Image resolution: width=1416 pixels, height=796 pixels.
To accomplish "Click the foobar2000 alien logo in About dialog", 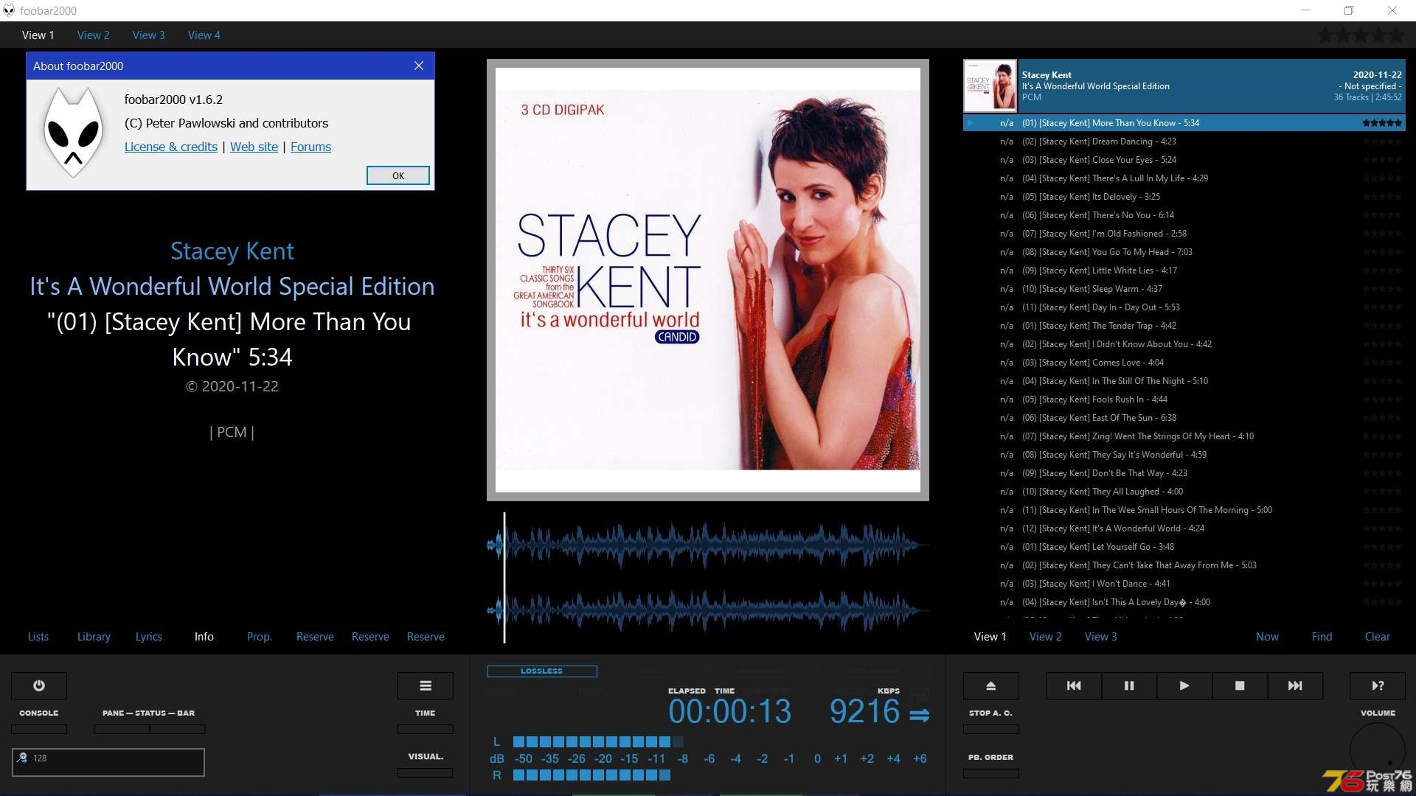I will 73,133.
